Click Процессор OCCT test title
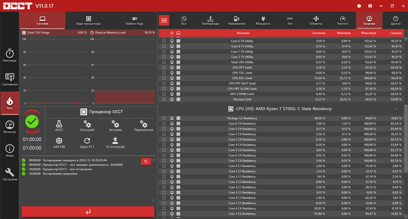The image size is (408, 219). [106, 112]
